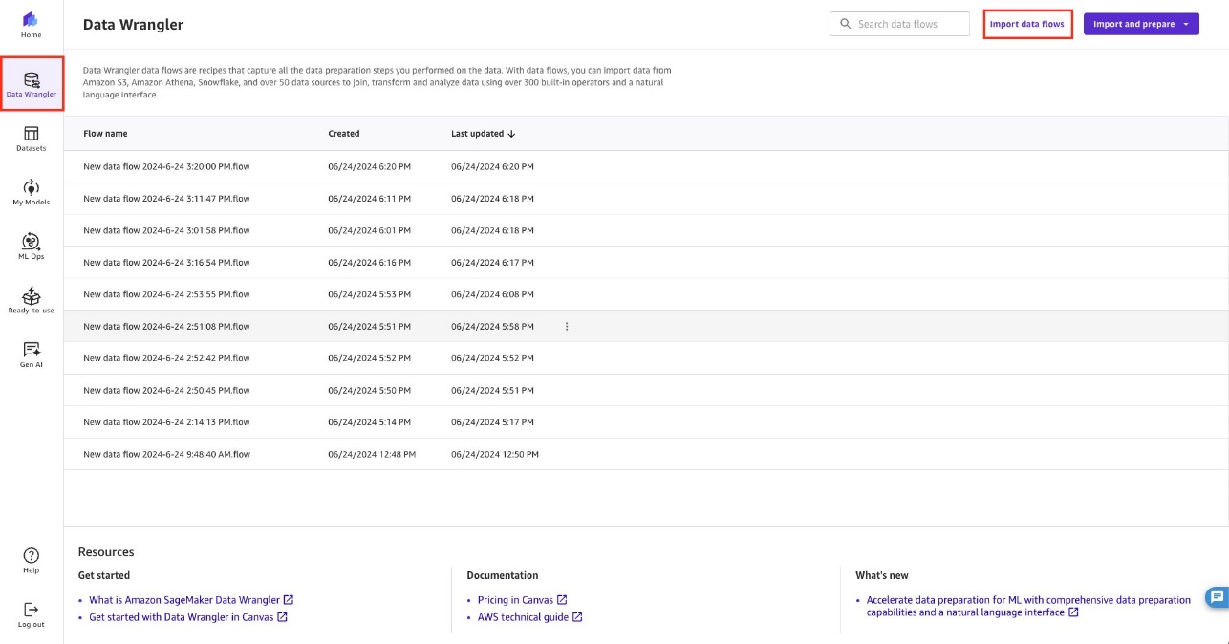This screenshot has height=644, width=1229.
Task: Open flow New data flow 2024-6-24 2:52:42 PM.flow
Action: [166, 358]
